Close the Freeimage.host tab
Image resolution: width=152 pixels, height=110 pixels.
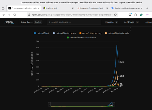(x=107, y=8)
